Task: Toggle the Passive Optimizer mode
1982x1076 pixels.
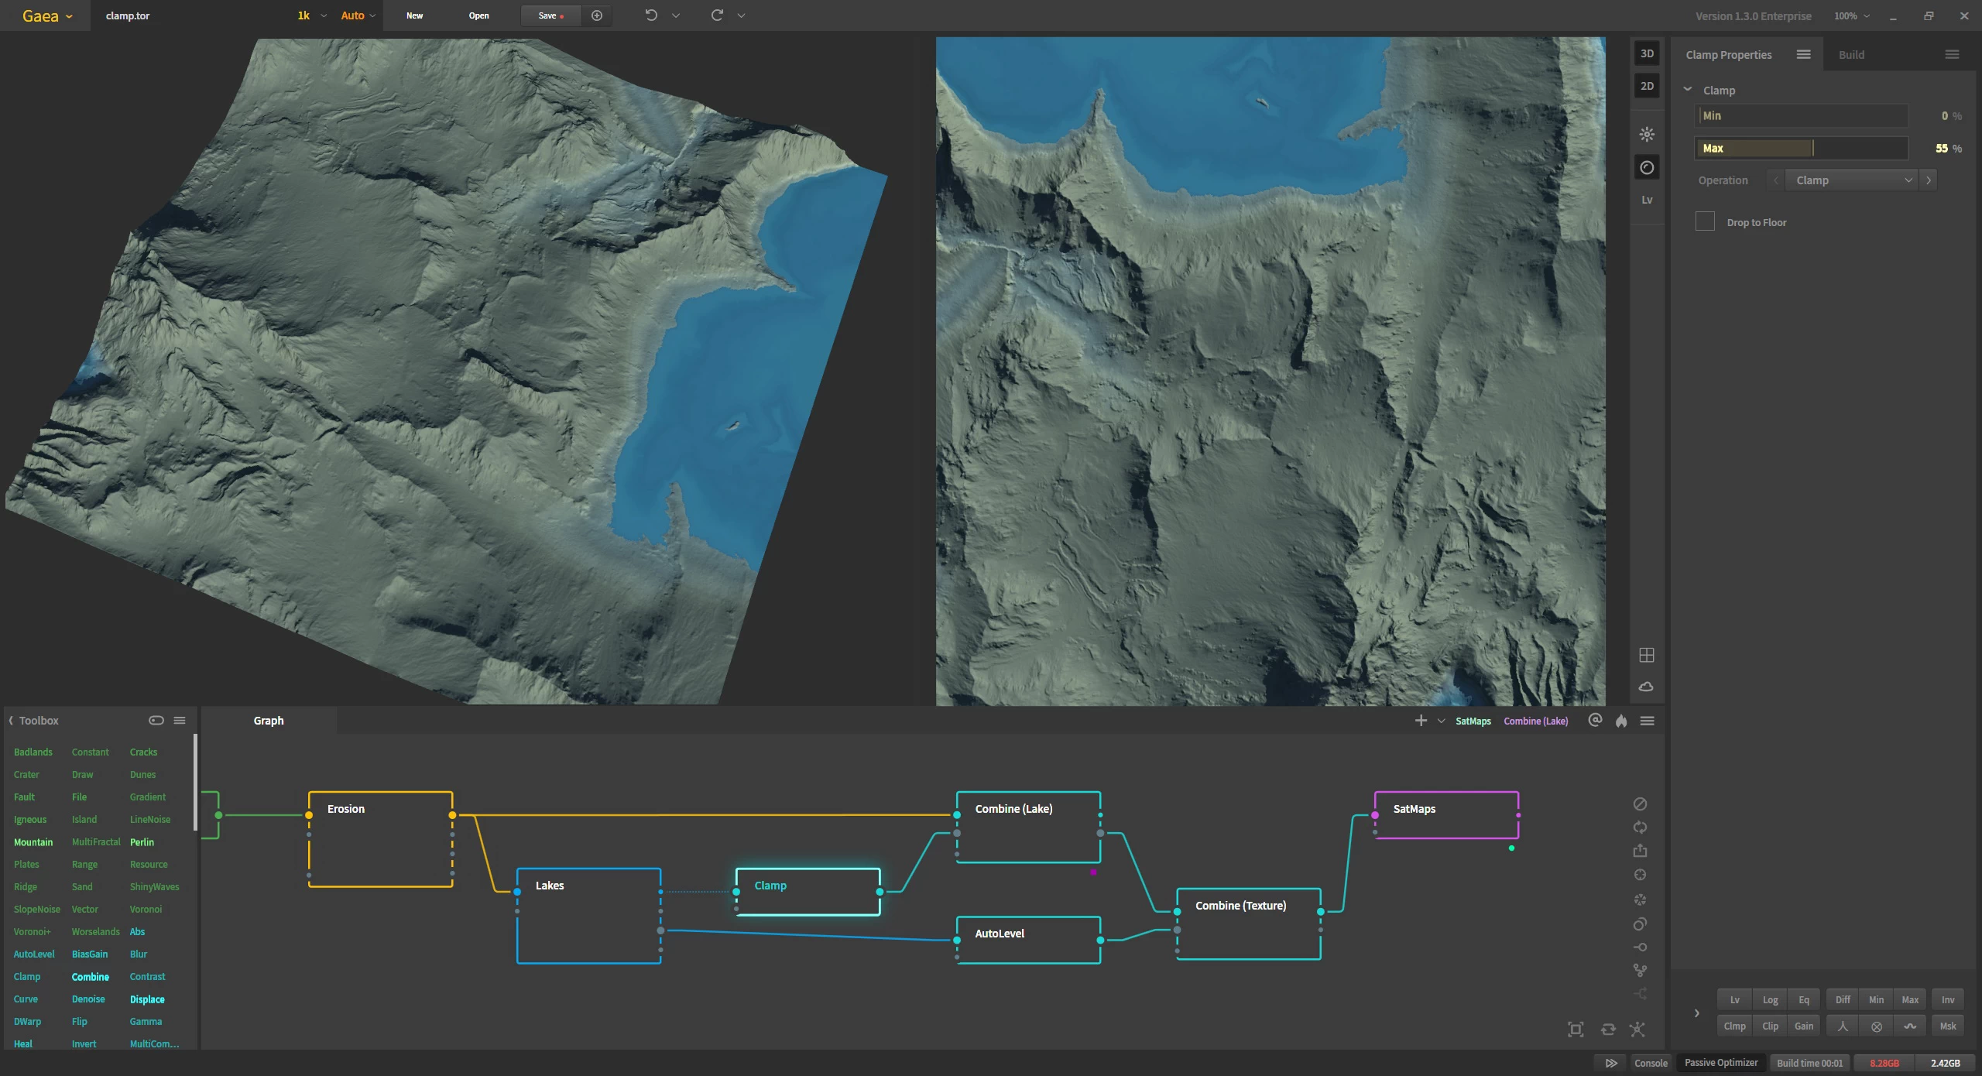Action: pyautogui.click(x=1721, y=1063)
